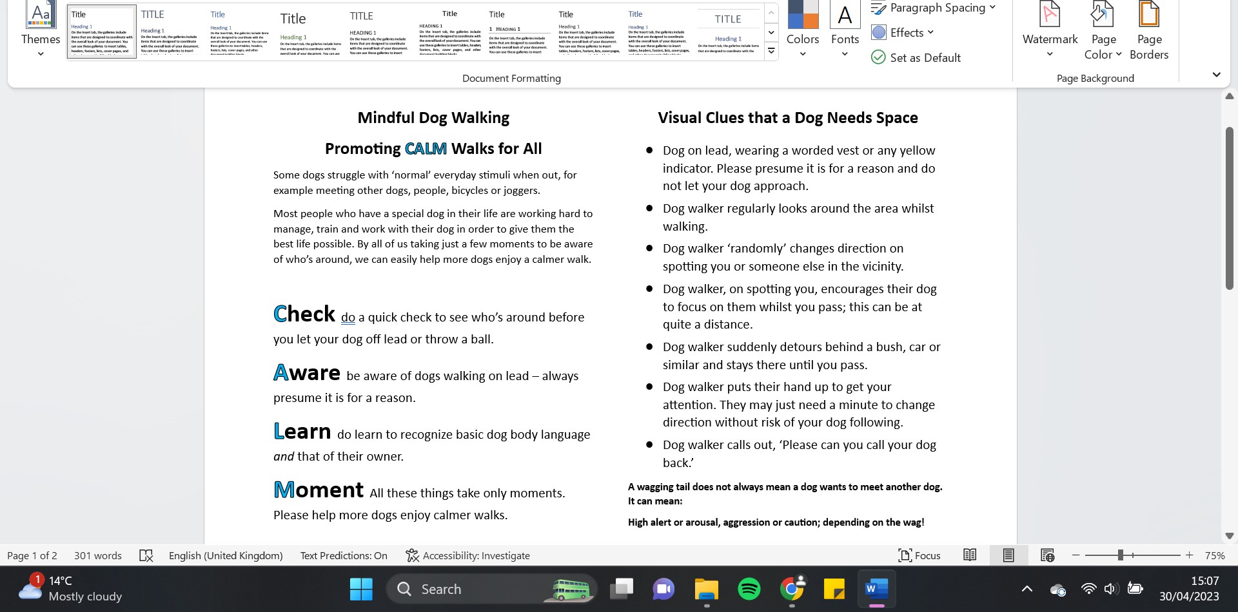Click scrollbar down arrow
Image resolution: width=1238 pixels, height=612 pixels.
click(1229, 536)
